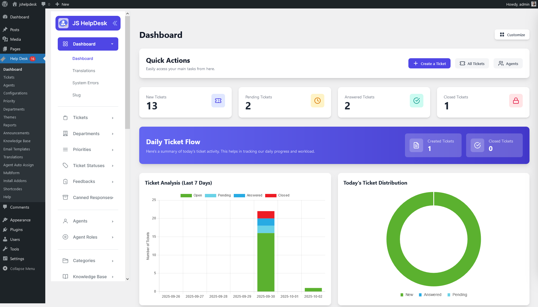Click the red Closed bar segment
Screen dimensions: 538x307
265,215
